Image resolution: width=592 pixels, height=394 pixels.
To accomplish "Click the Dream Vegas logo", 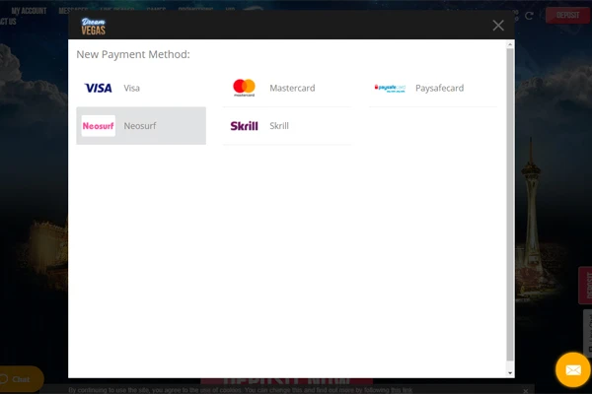I will coord(94,26).
